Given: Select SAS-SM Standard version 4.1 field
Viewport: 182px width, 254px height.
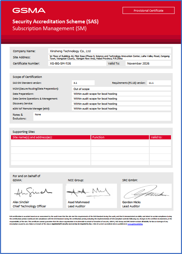Looking at the screenshot, I should coord(83,83).
